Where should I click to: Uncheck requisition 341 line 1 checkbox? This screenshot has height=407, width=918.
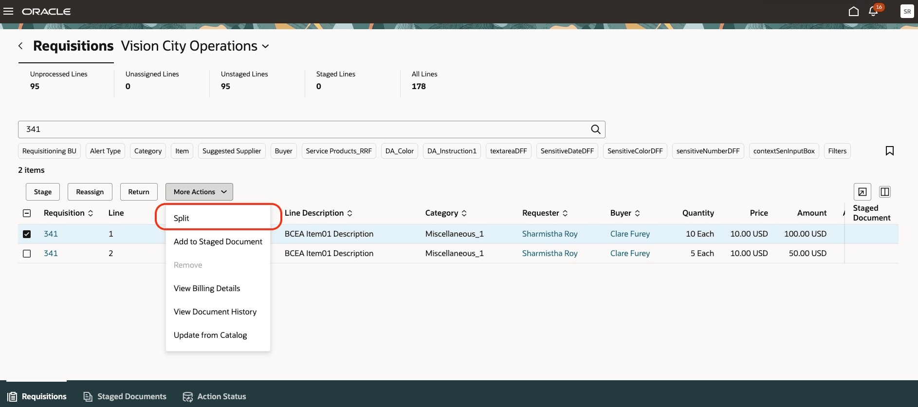point(27,234)
